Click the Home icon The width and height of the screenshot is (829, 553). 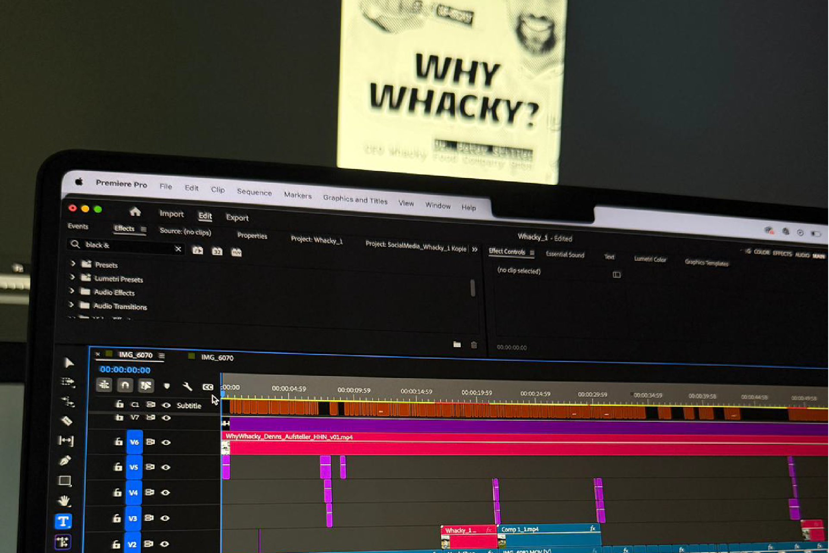(x=135, y=212)
